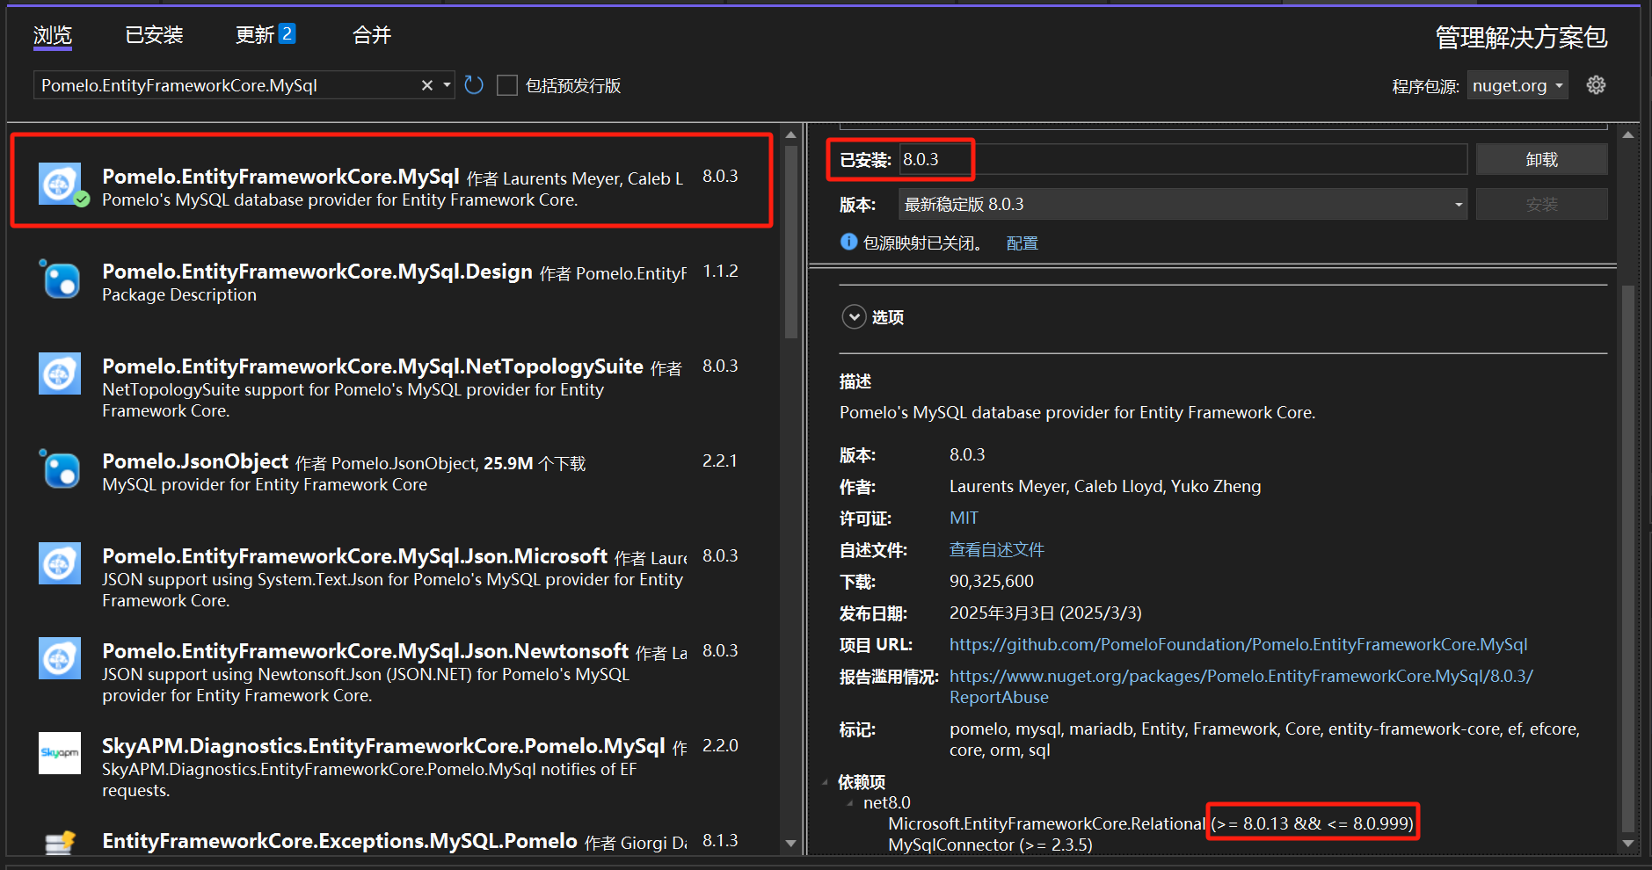
Task: Click version 2.2.0 of SkyAPM package
Action: pyautogui.click(x=720, y=745)
